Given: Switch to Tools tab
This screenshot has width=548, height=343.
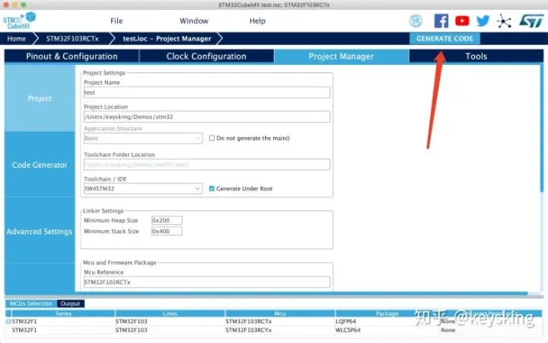Looking at the screenshot, I should pos(476,56).
